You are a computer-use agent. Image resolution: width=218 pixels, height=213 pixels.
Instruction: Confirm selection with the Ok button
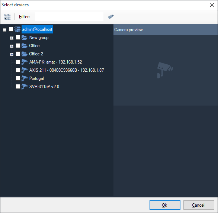[x=165, y=205]
